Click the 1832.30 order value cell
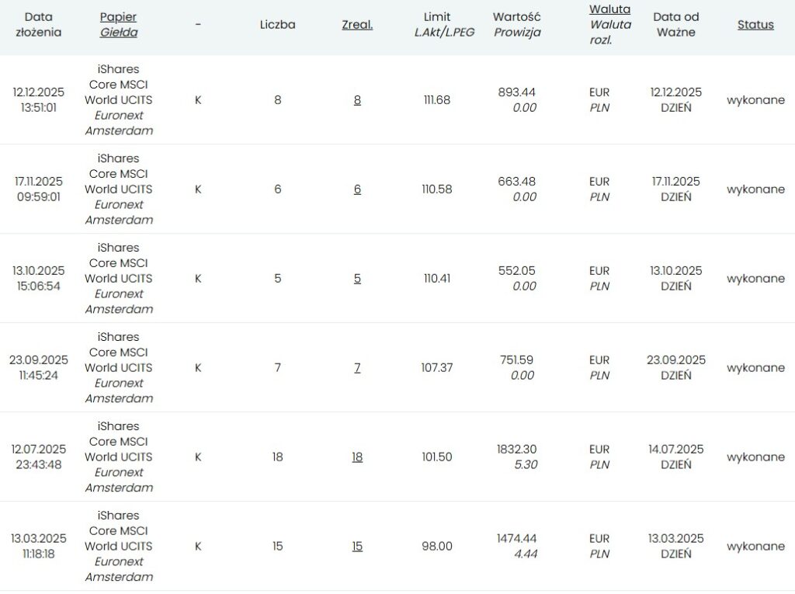 517,450
